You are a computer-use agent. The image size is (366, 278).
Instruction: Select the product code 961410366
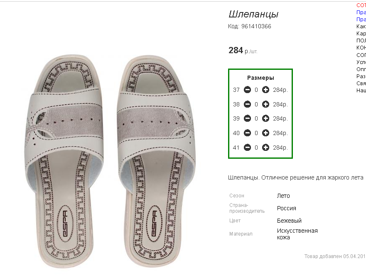click(x=256, y=26)
